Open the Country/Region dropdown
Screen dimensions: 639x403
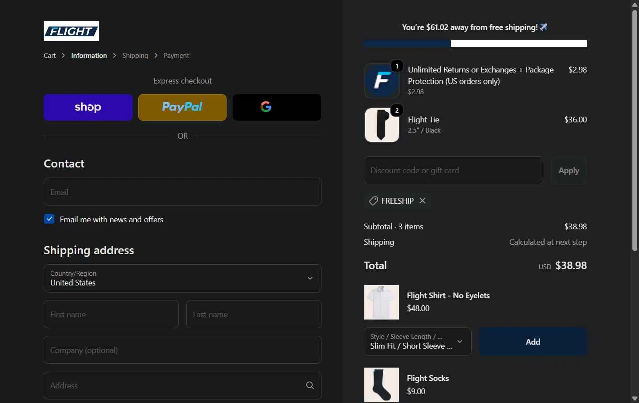pyautogui.click(x=182, y=278)
